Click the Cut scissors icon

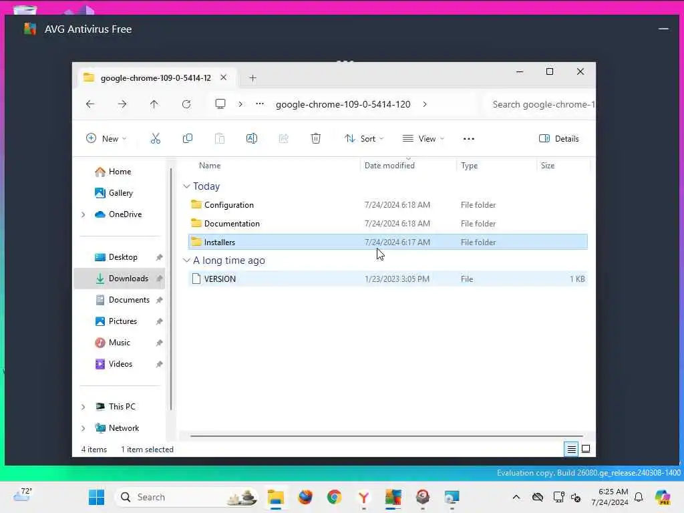pos(155,139)
